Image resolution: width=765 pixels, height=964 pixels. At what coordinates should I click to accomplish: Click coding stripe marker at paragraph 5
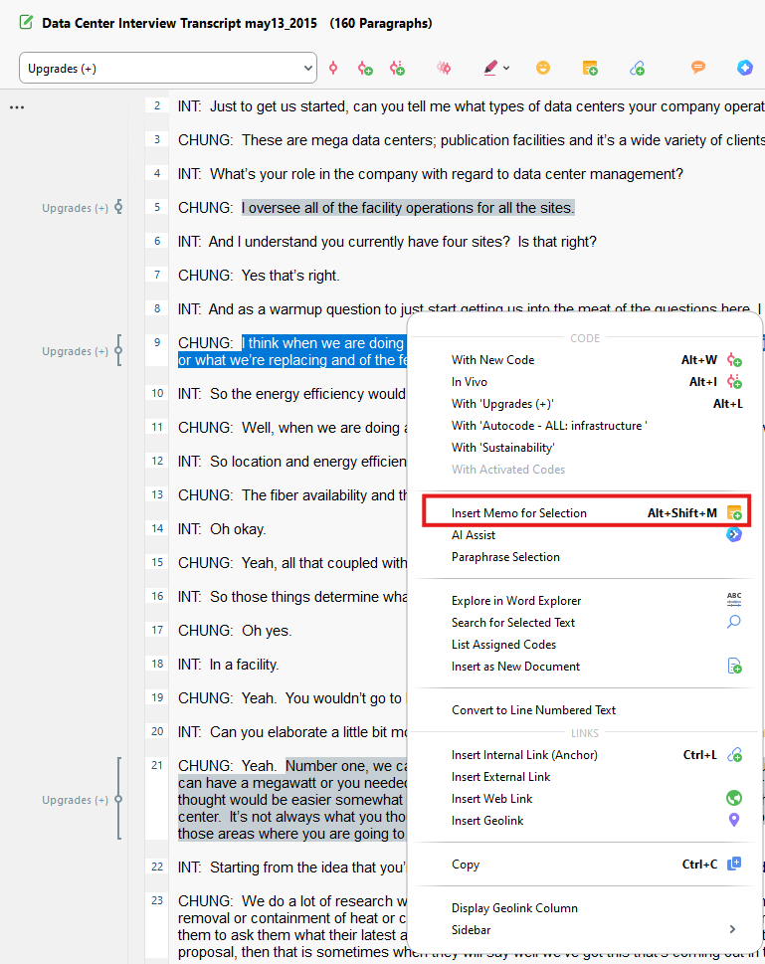[x=118, y=207]
